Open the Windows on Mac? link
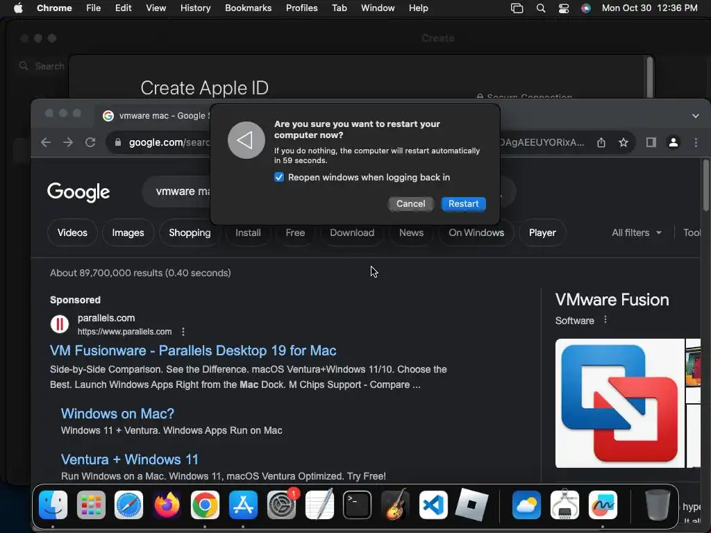Viewport: 711px width, 533px height. [117, 414]
